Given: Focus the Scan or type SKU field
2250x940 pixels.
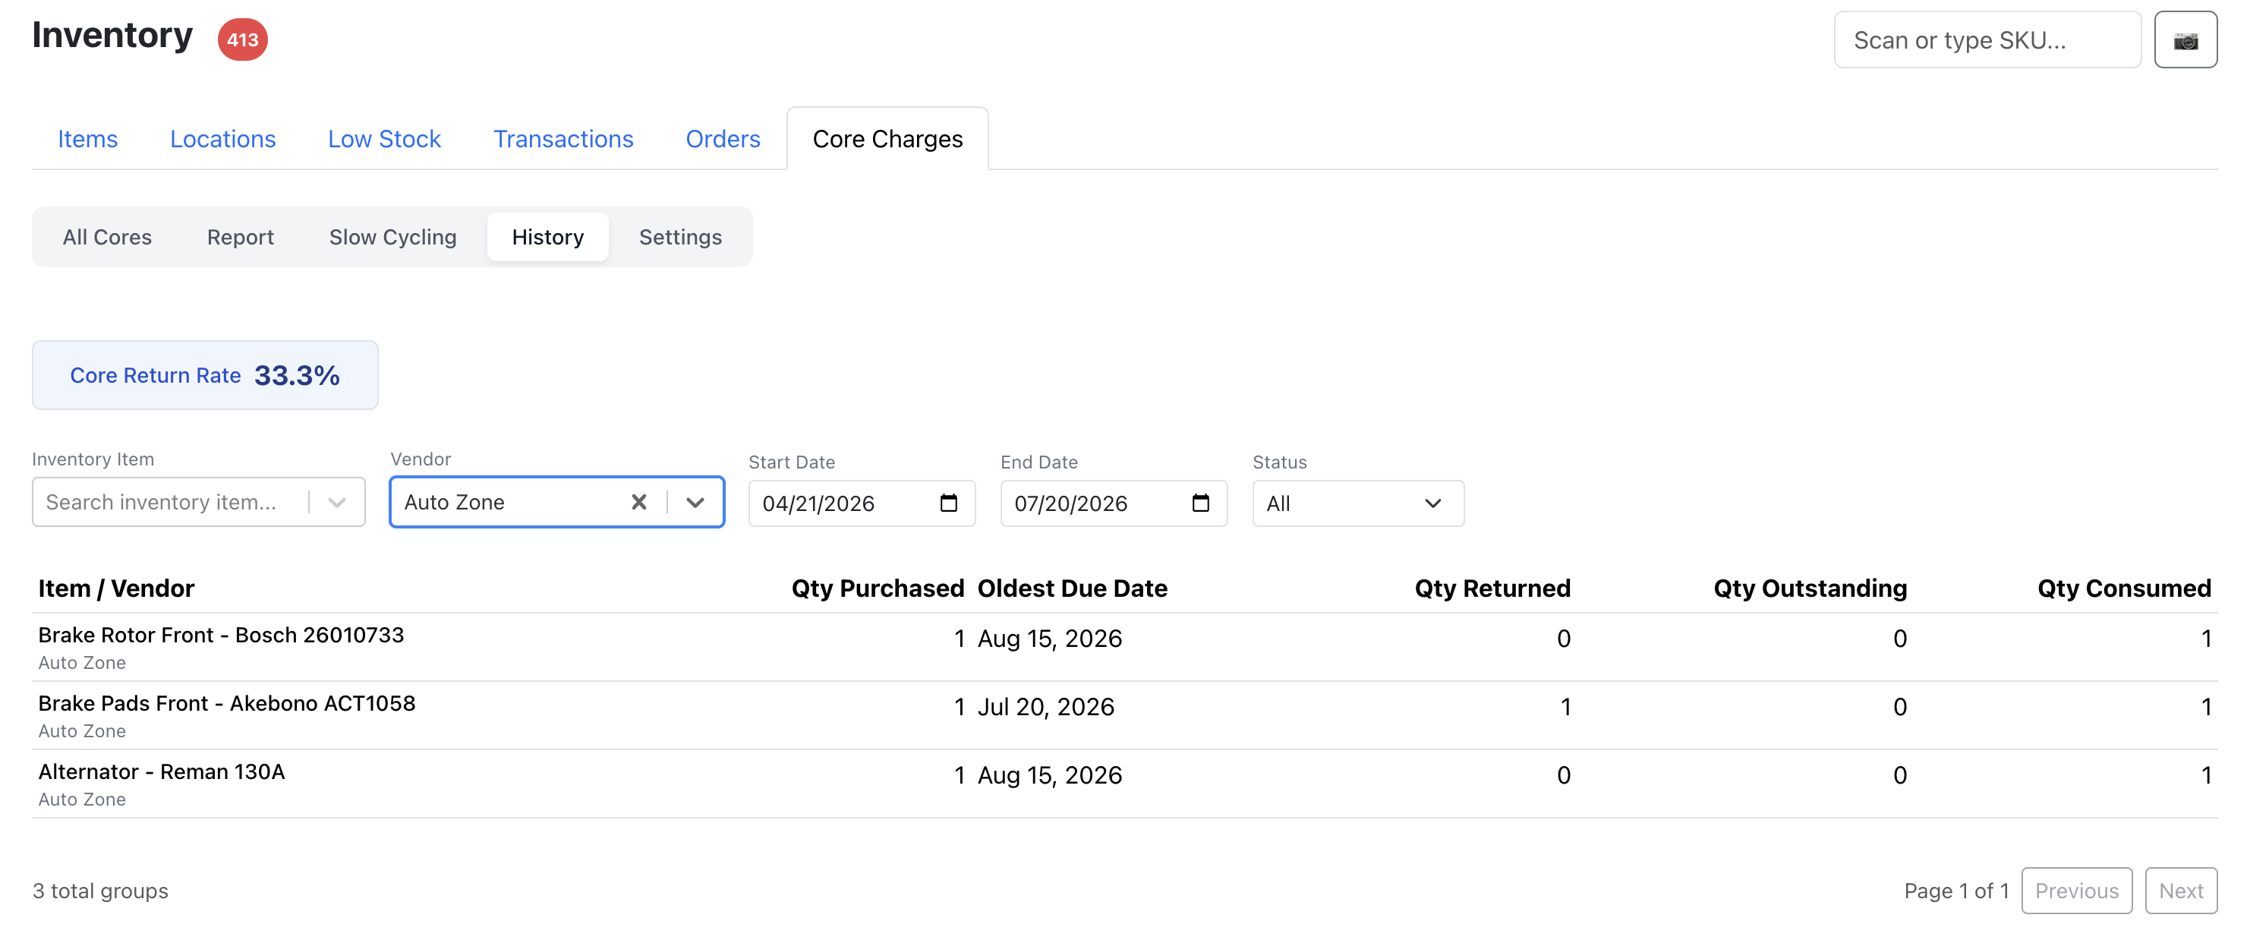Looking at the screenshot, I should pos(1987,40).
